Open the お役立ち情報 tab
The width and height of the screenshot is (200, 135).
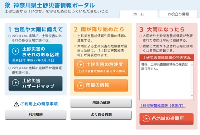(178, 14)
